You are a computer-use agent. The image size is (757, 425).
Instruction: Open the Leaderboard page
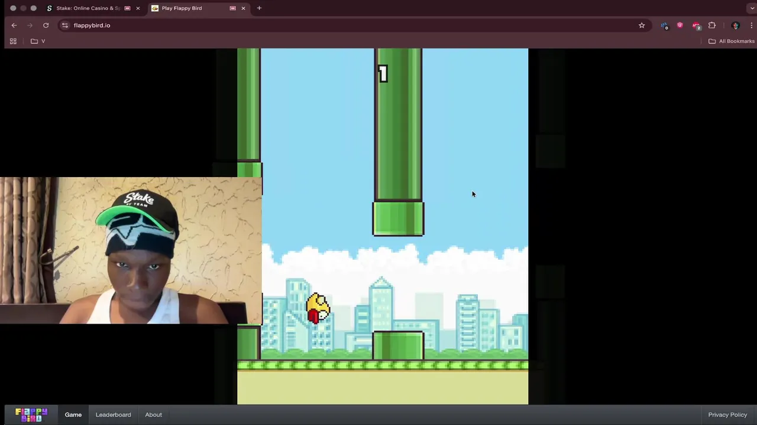pos(114,414)
